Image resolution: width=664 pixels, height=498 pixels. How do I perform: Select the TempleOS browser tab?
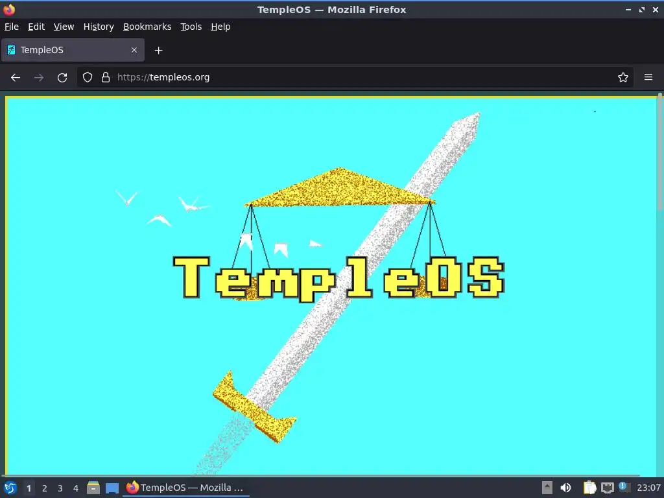[73, 50]
